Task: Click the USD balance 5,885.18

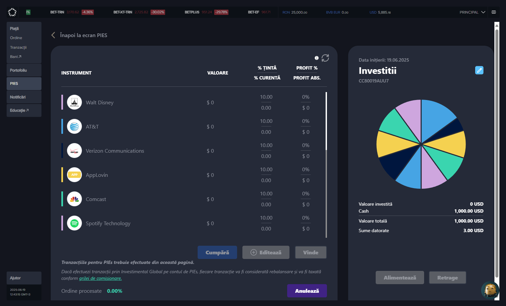Action: coord(380,12)
